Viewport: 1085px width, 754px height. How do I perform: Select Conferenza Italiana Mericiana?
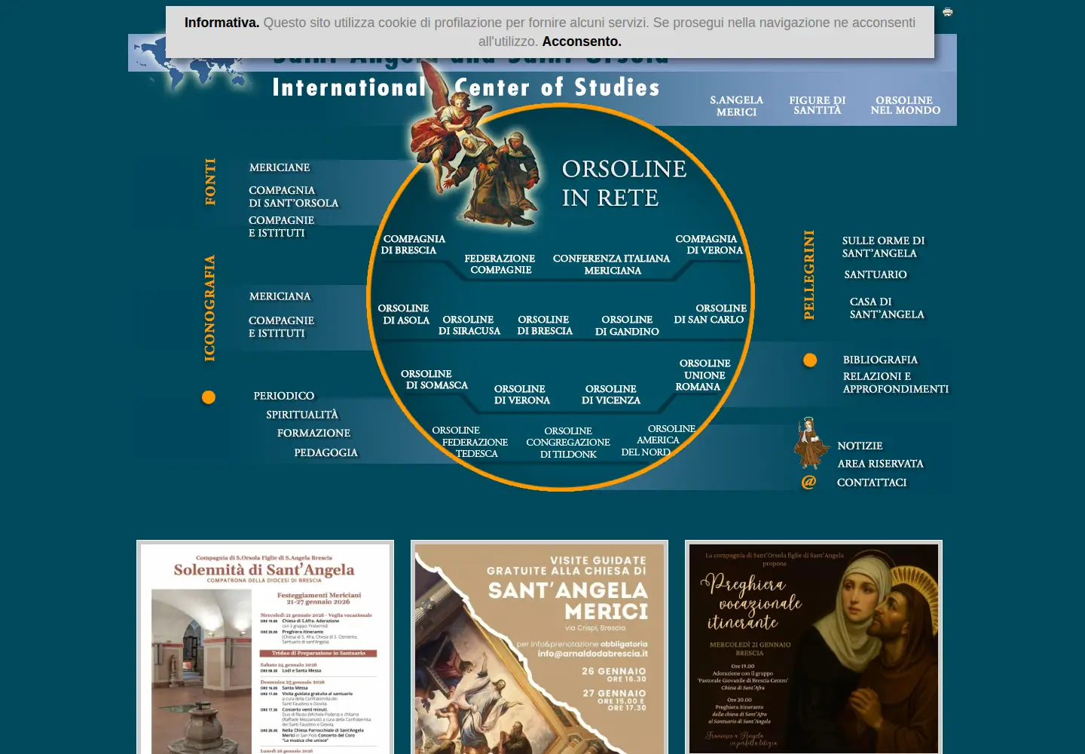(612, 264)
